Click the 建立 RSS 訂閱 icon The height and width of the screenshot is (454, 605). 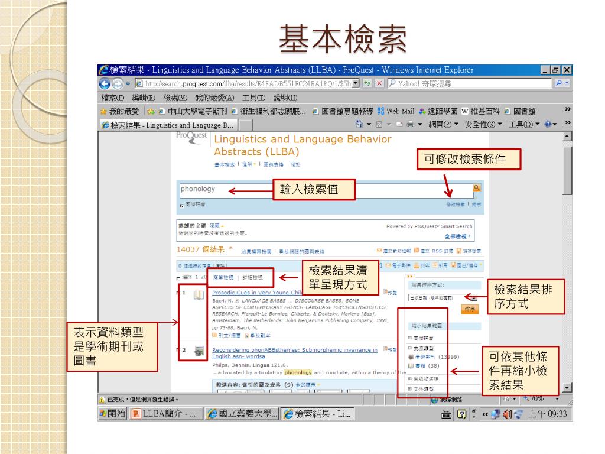(417, 251)
